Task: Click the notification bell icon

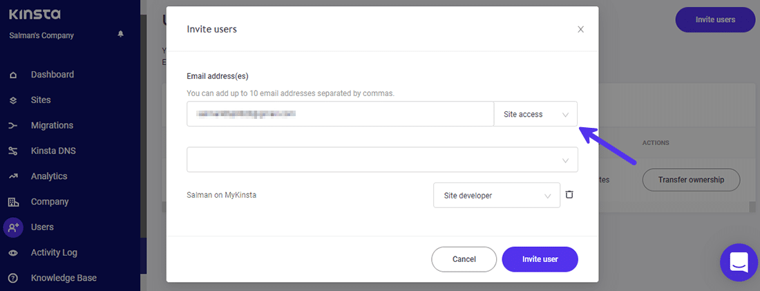Action: tap(121, 34)
